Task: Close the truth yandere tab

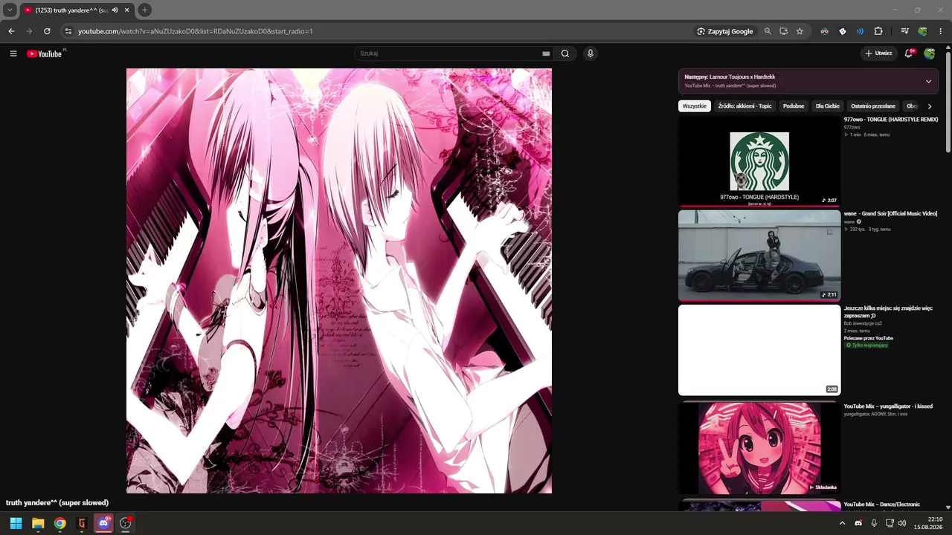Action: (127, 10)
